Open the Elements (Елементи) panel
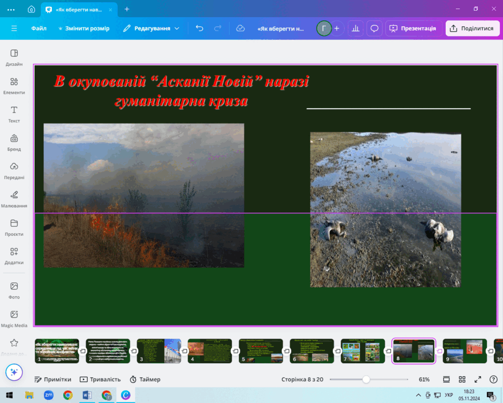503x403 pixels. click(14, 86)
